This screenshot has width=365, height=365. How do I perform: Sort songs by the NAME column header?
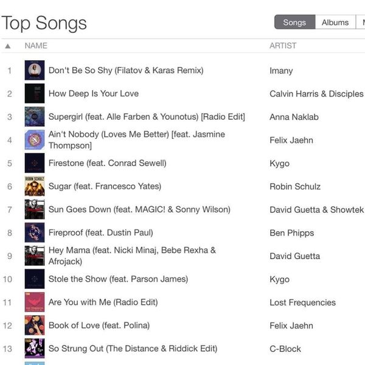click(x=36, y=46)
